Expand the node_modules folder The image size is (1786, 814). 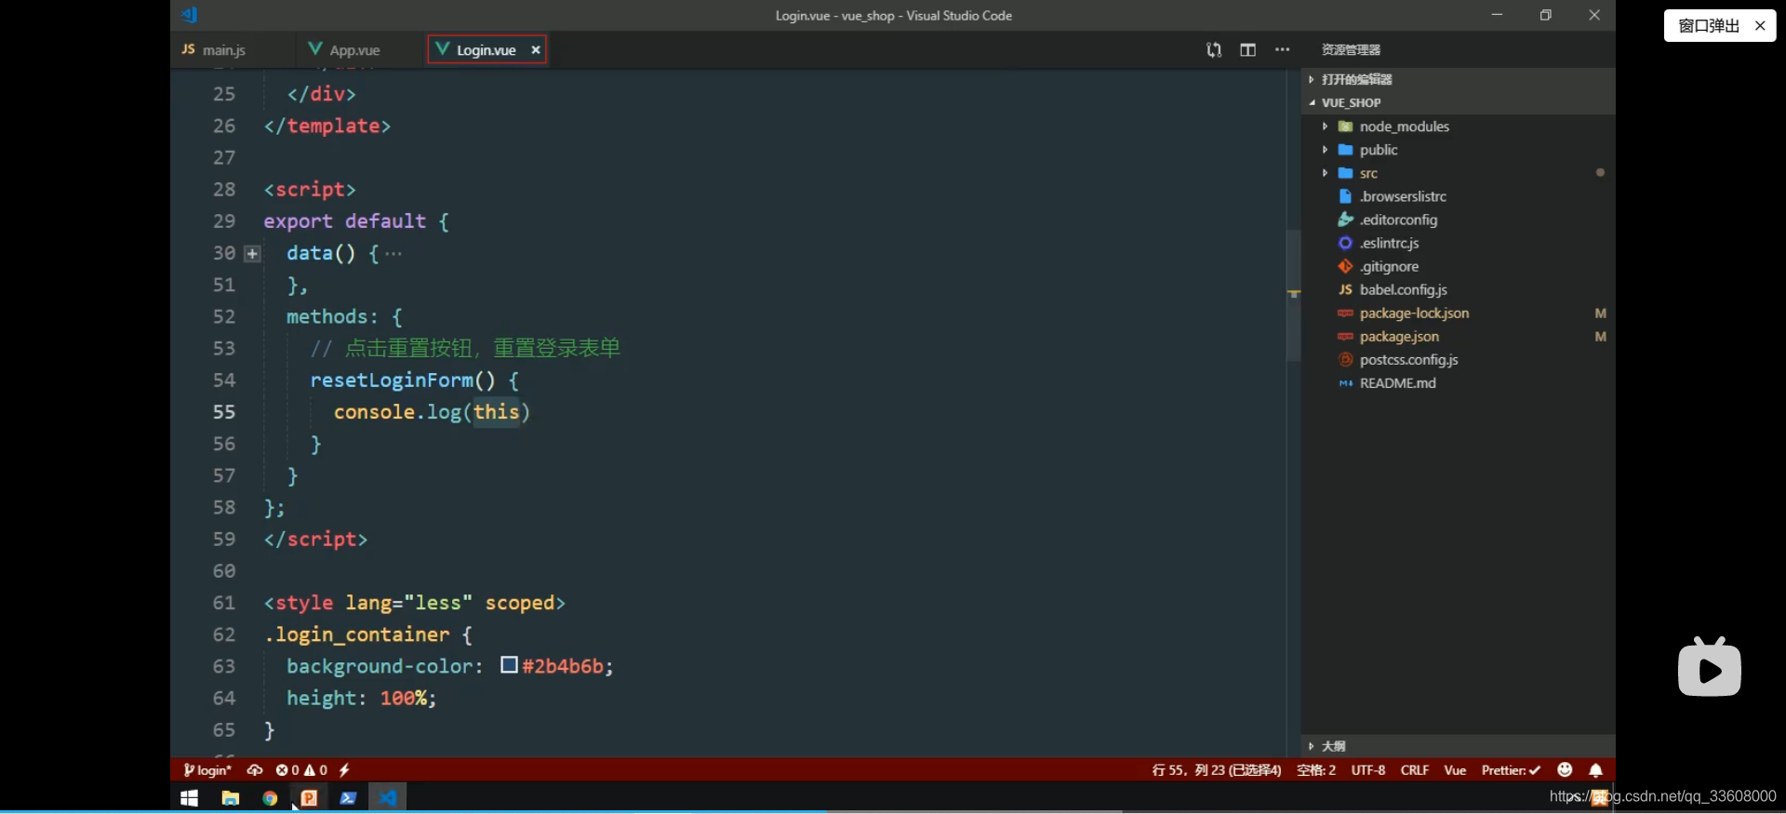(1457, 127)
